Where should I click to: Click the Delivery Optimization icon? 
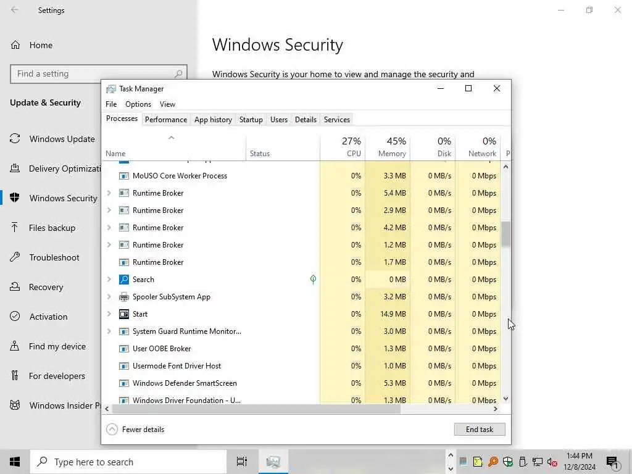coord(15,168)
